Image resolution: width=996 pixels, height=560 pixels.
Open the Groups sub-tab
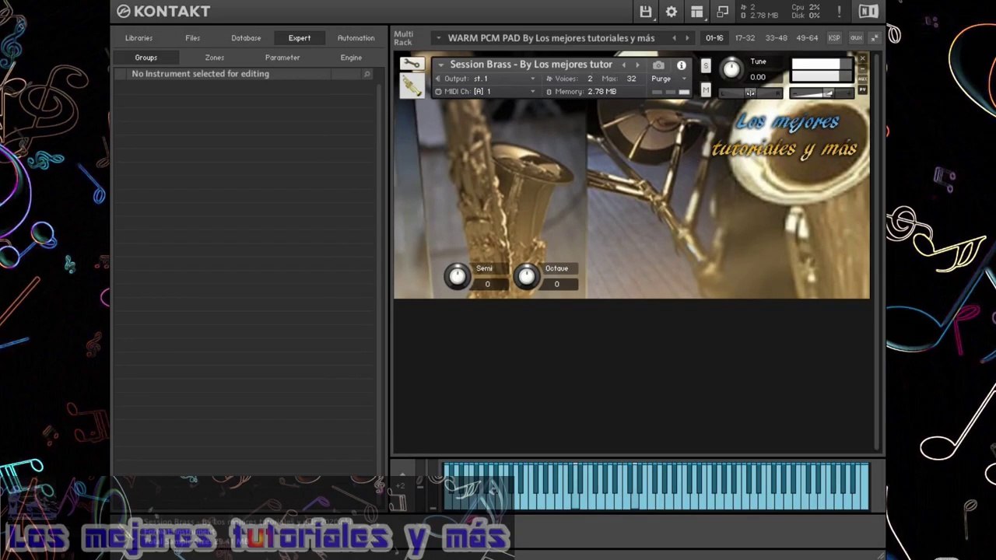(146, 58)
